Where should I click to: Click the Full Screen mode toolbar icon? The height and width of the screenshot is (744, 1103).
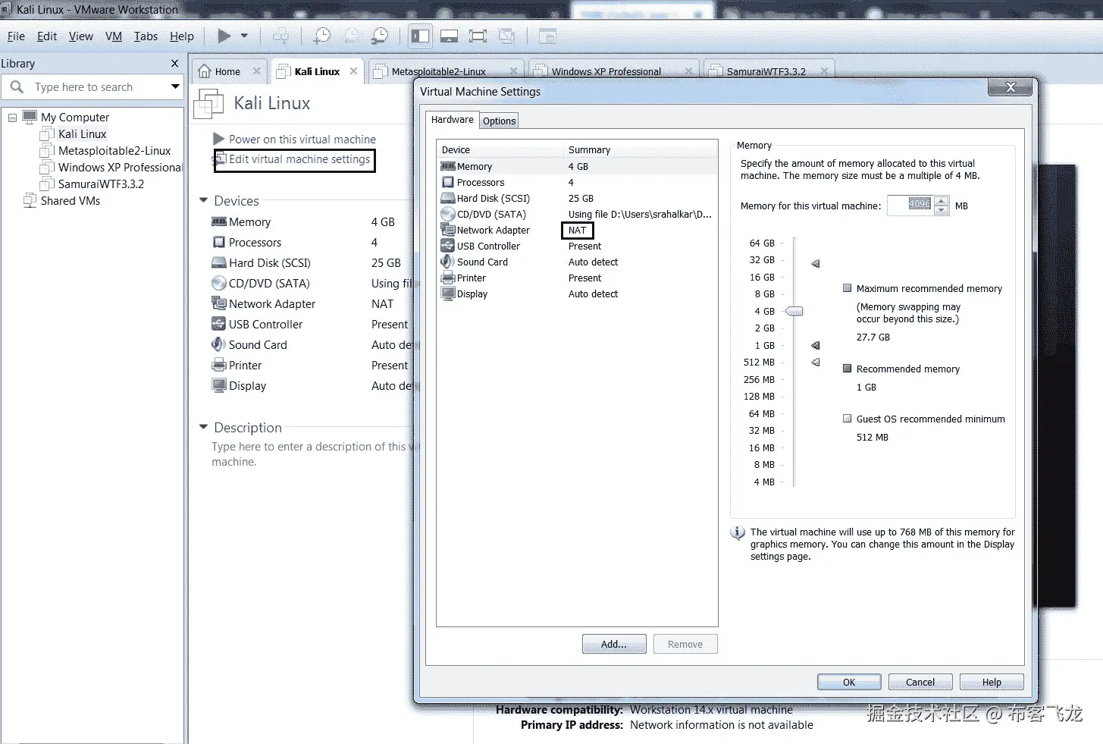478,36
